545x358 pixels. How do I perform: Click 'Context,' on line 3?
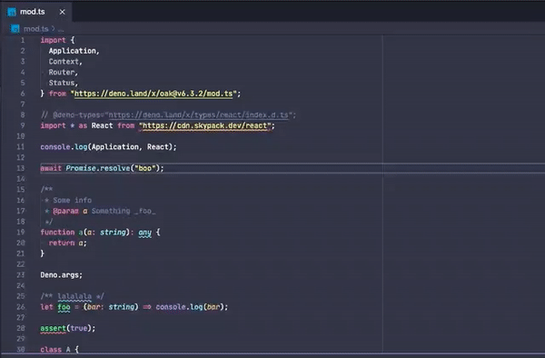click(x=65, y=62)
